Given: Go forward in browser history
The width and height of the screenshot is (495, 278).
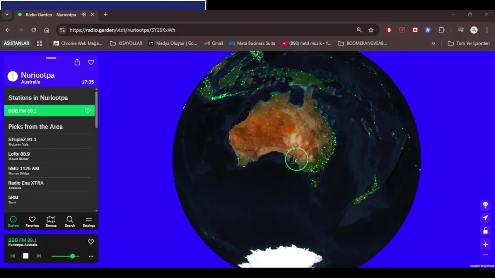Looking at the screenshot, I should pos(21,30).
